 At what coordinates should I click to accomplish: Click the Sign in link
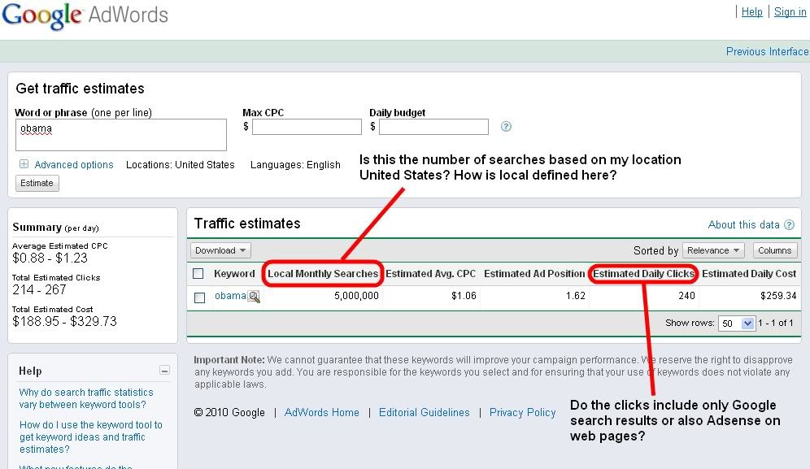[x=790, y=12]
